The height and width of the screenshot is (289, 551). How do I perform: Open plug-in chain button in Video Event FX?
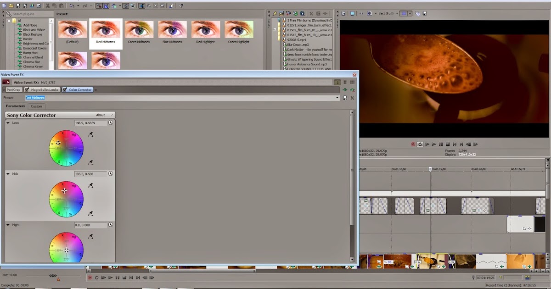345,90
